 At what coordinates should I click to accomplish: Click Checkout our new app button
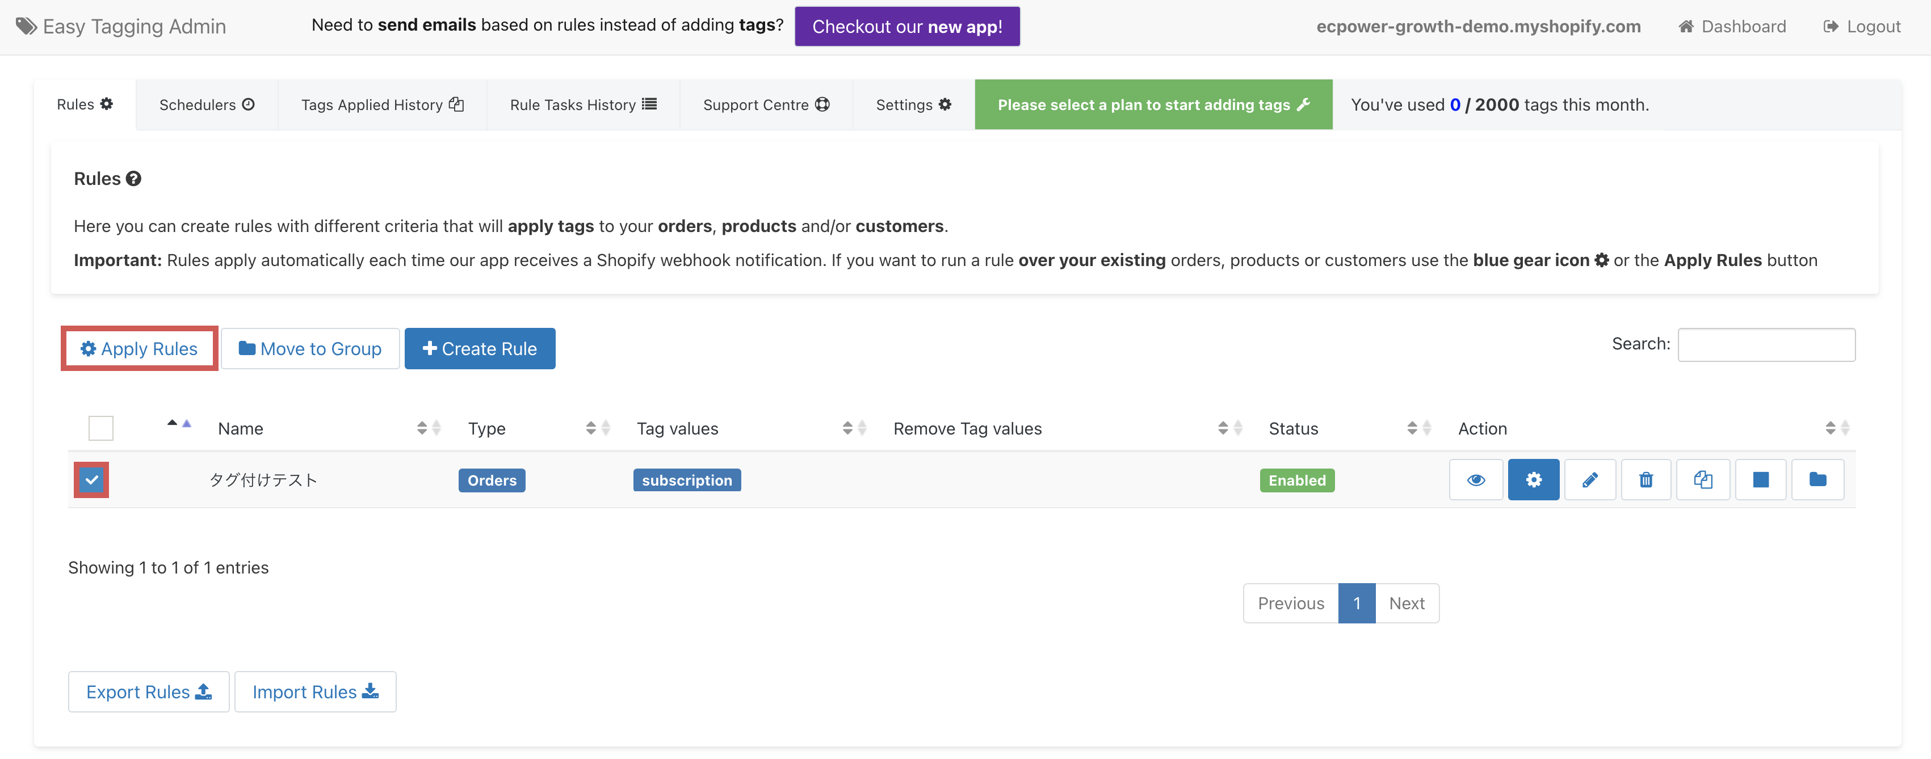coord(907,26)
